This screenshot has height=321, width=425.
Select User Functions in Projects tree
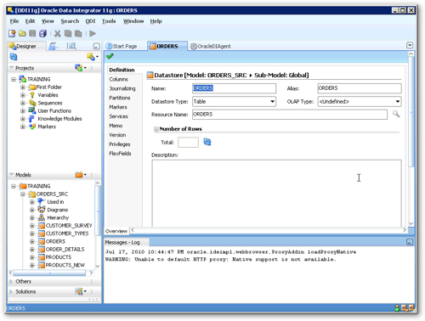(x=54, y=111)
